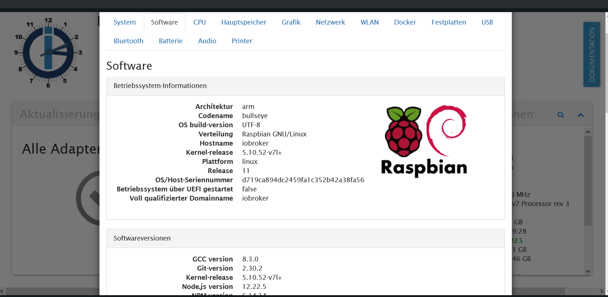Open the Bluetooth tab
The image size is (608, 297).
[x=129, y=41]
